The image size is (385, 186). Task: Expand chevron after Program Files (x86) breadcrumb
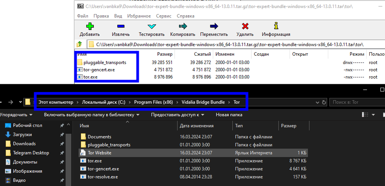click(177, 102)
